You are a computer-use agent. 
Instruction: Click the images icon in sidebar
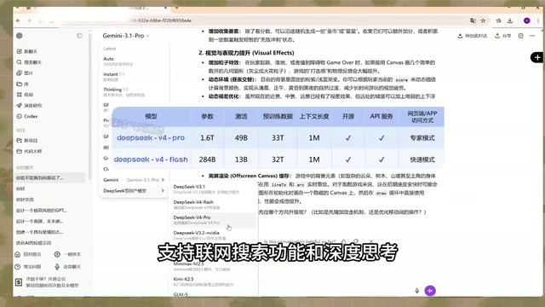point(19,72)
